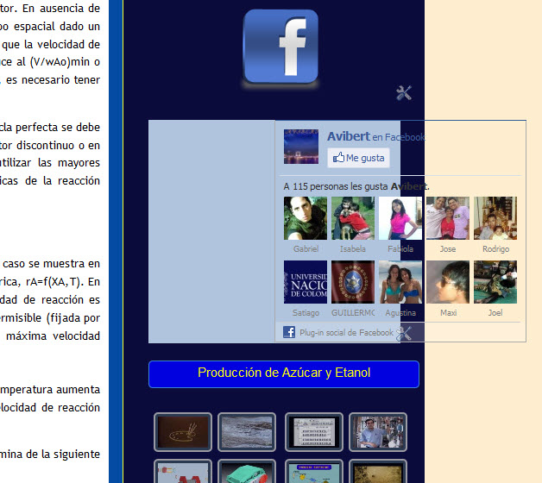Open Agustina's profile photo
Viewport: 542px width, 483px height.
point(400,282)
